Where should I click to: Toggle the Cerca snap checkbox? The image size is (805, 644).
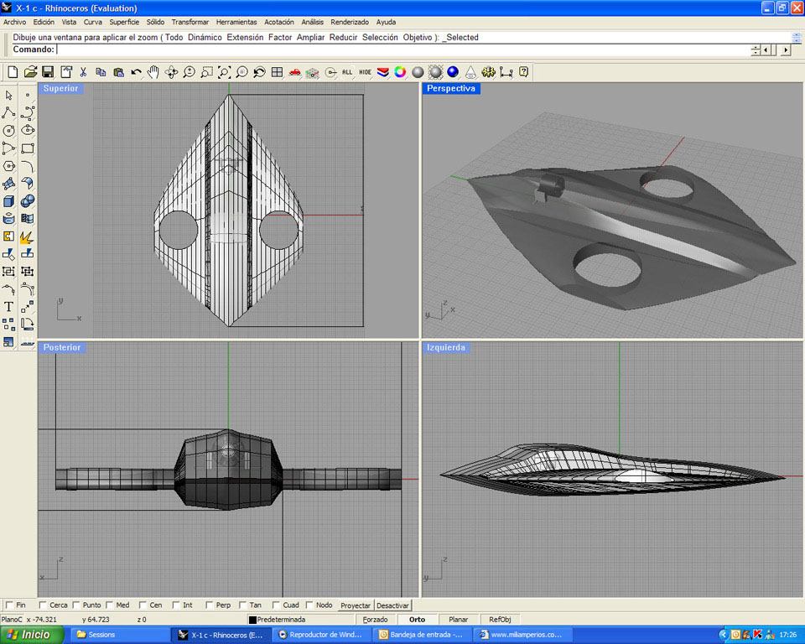click(x=43, y=605)
